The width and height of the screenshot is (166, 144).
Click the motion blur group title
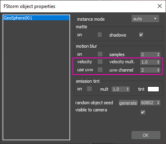86,46
